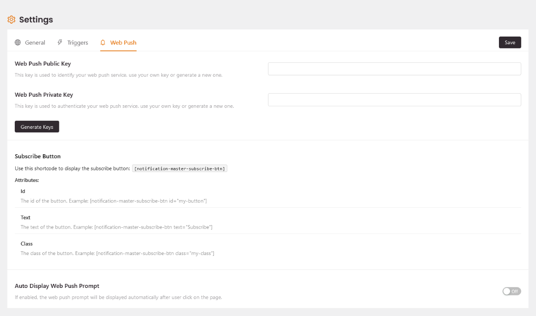Enable Auto Display Web Push Prompt toggle
This screenshot has width=536, height=316.
[x=512, y=291]
